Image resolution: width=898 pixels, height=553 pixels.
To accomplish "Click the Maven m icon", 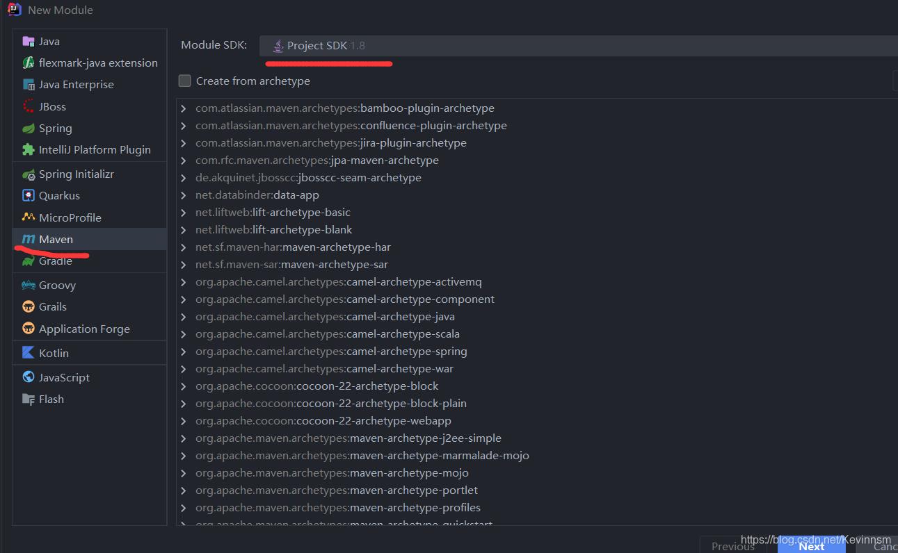I will click(x=29, y=239).
